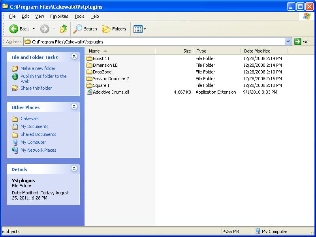The height and width of the screenshot is (237, 316).
Task: Click the Back arrow icon
Action: pos(14,29)
